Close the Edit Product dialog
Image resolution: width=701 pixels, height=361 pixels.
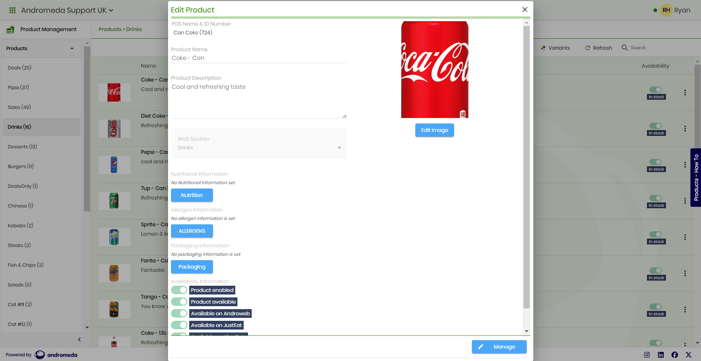tap(525, 9)
